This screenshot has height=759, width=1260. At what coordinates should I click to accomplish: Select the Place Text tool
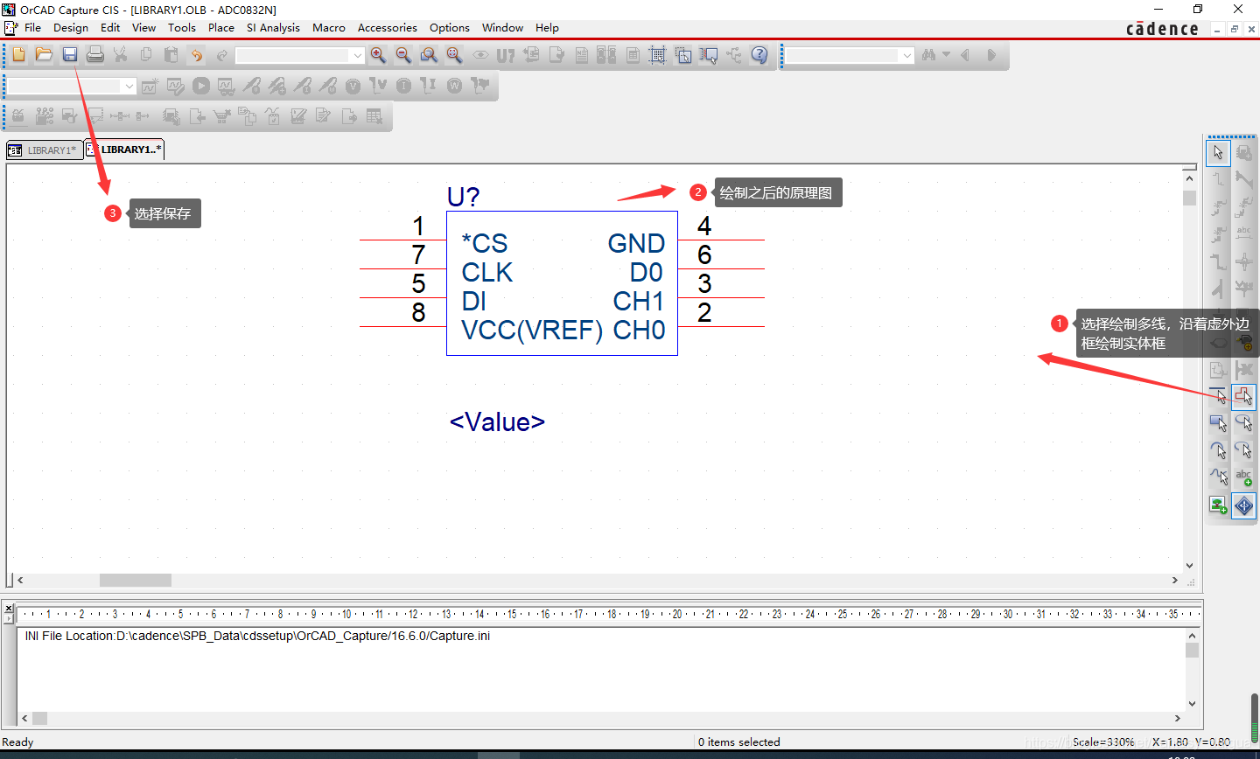point(1243,477)
